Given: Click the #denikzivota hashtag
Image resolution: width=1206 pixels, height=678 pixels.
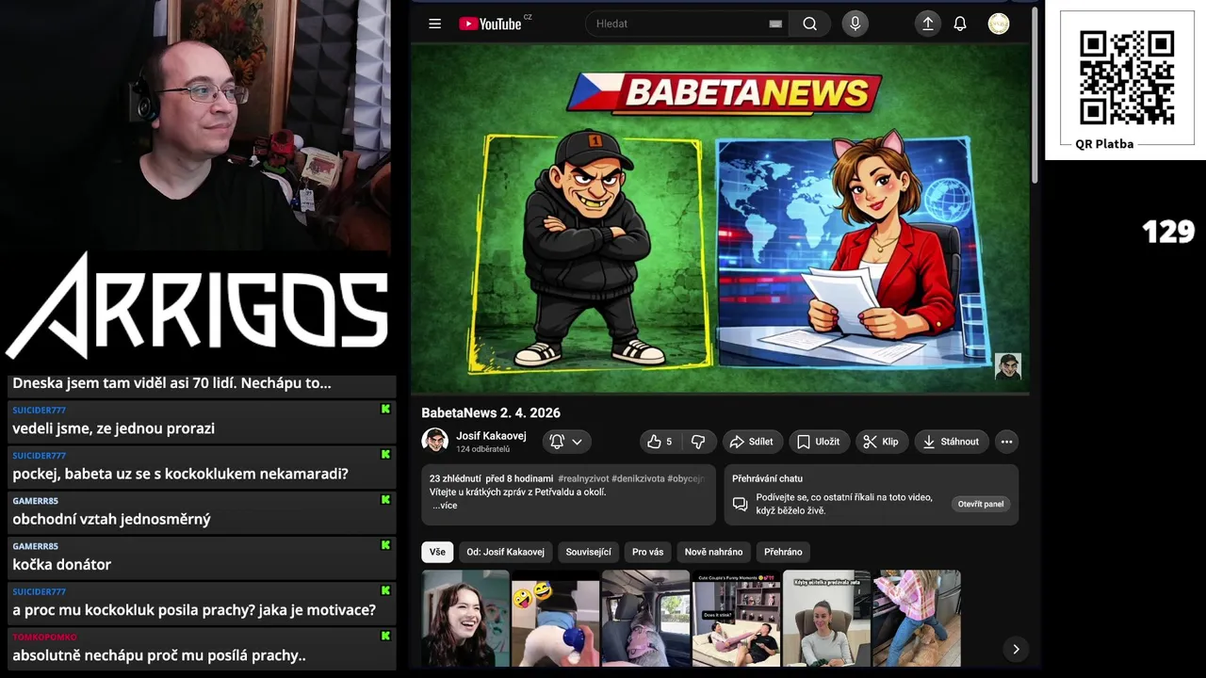Looking at the screenshot, I should click(x=638, y=478).
